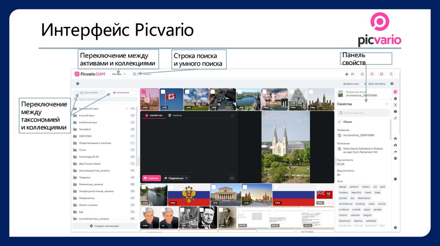Tick the Red Square thumbnail checkbox
This screenshot has height=246, width=440.
pos(244,187)
